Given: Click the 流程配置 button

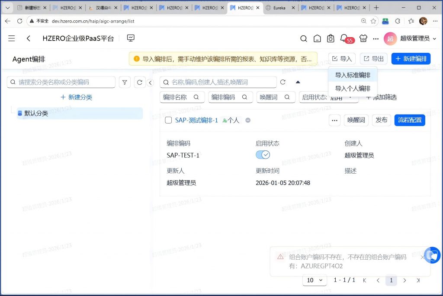Looking at the screenshot, I should (409, 120).
